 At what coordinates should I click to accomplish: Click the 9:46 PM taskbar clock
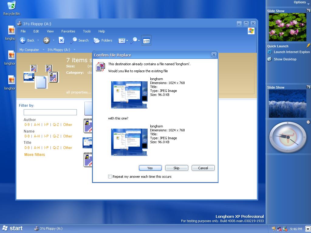click(296, 229)
